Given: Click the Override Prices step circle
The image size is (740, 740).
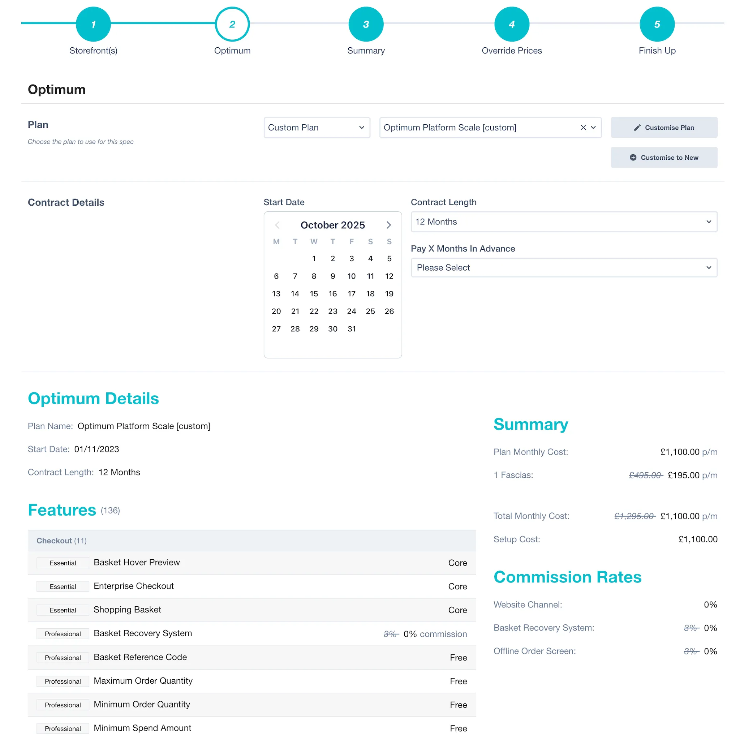Looking at the screenshot, I should click(x=511, y=24).
